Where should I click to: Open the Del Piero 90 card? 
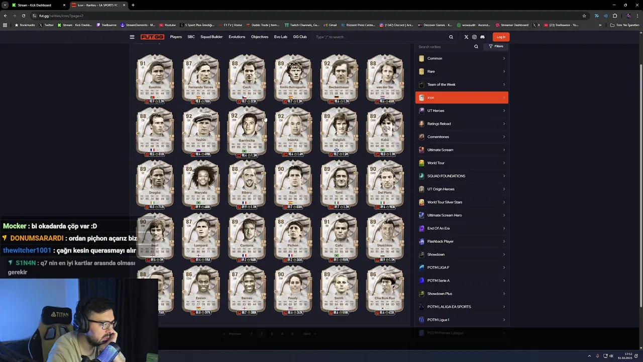385,185
